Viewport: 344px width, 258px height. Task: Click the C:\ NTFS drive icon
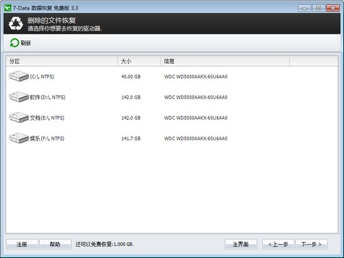19,76
